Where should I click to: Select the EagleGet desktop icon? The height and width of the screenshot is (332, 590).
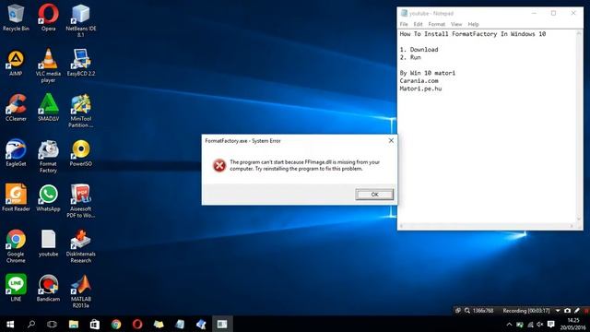[16, 153]
